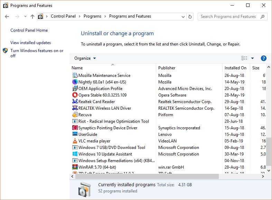Click the Search Programs and Features field

[233, 17]
